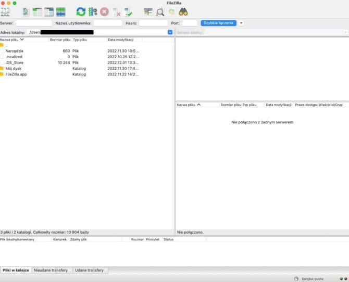This screenshot has height=282, width=349.
Task: Select the FileZilla.app folder entry
Action: pos(16,74)
